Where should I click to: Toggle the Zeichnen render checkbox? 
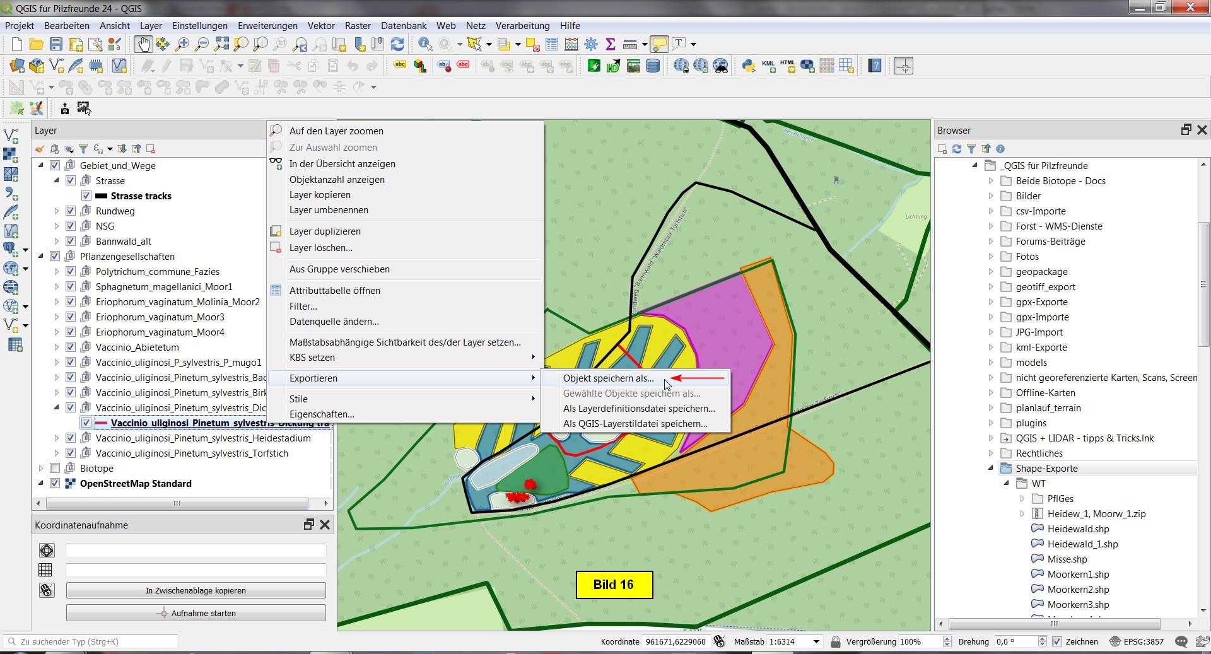1057,641
